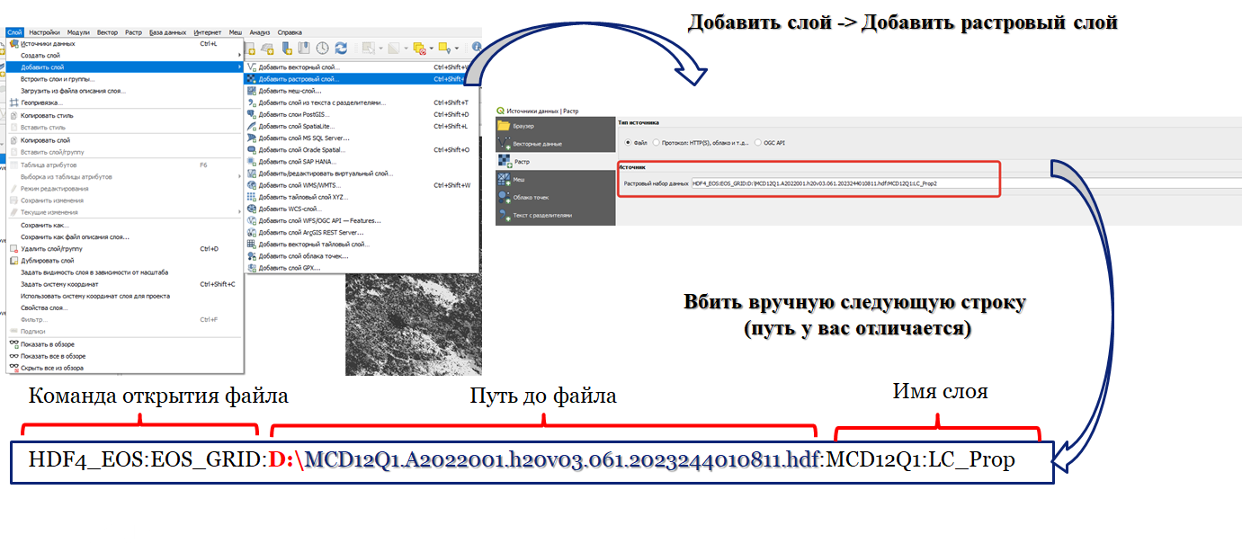Switch to Браузер tab in data sources
1242x543 pixels.
coord(555,126)
